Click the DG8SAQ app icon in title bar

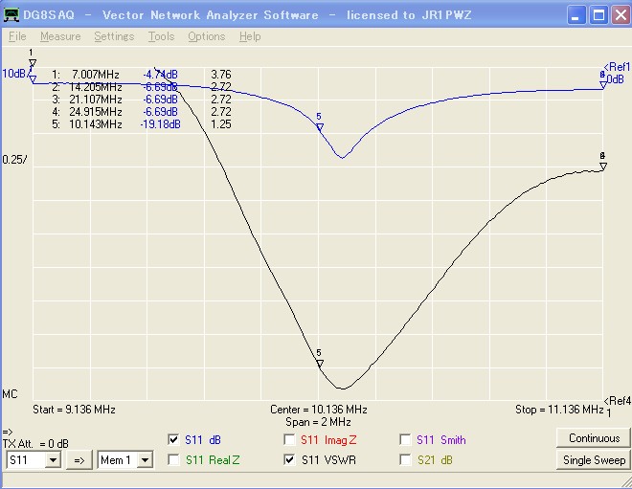tap(12, 14)
